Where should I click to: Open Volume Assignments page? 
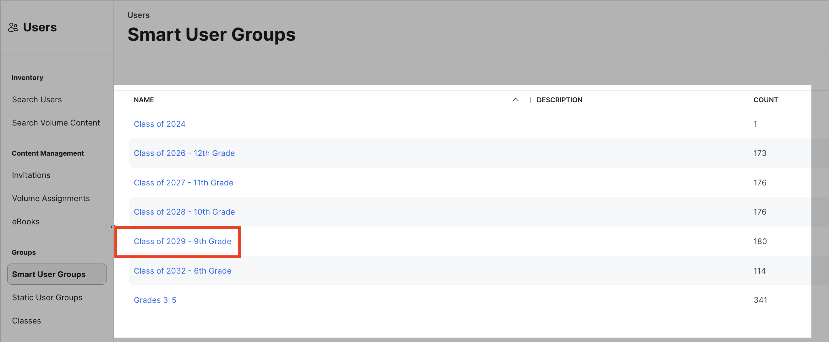(51, 198)
